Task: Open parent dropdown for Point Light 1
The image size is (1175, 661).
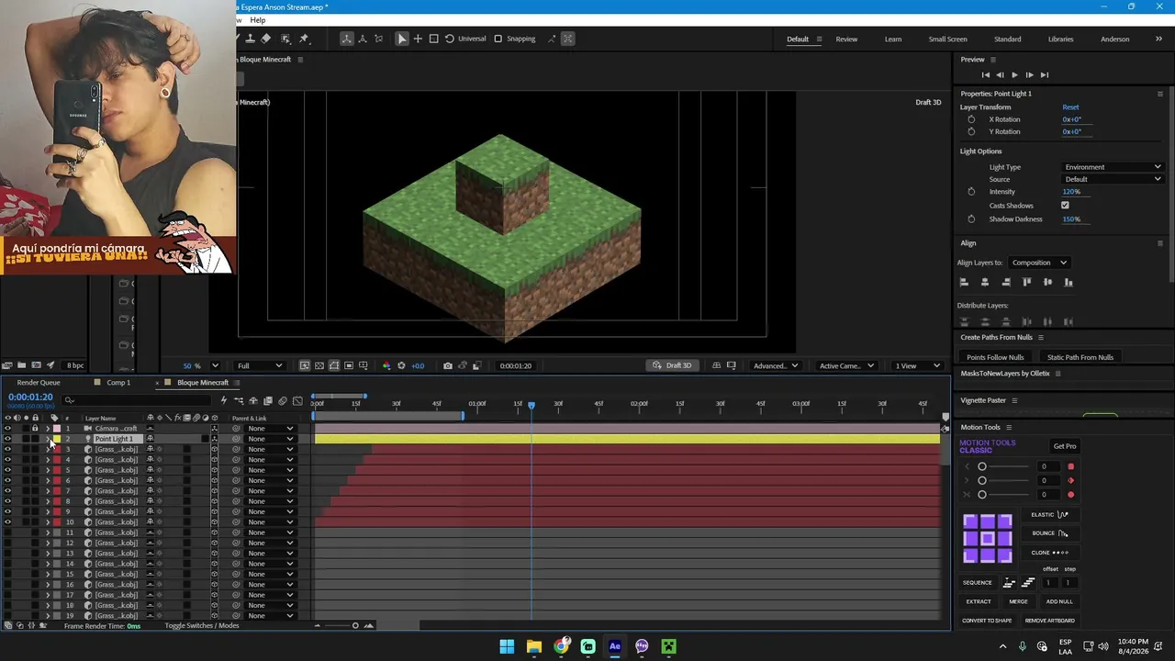Action: pyautogui.click(x=271, y=439)
